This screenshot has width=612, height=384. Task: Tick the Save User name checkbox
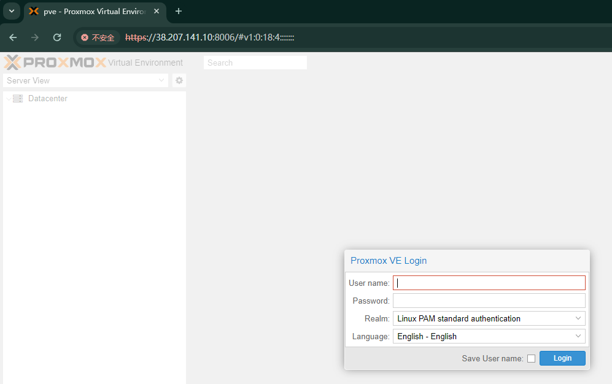coord(531,359)
